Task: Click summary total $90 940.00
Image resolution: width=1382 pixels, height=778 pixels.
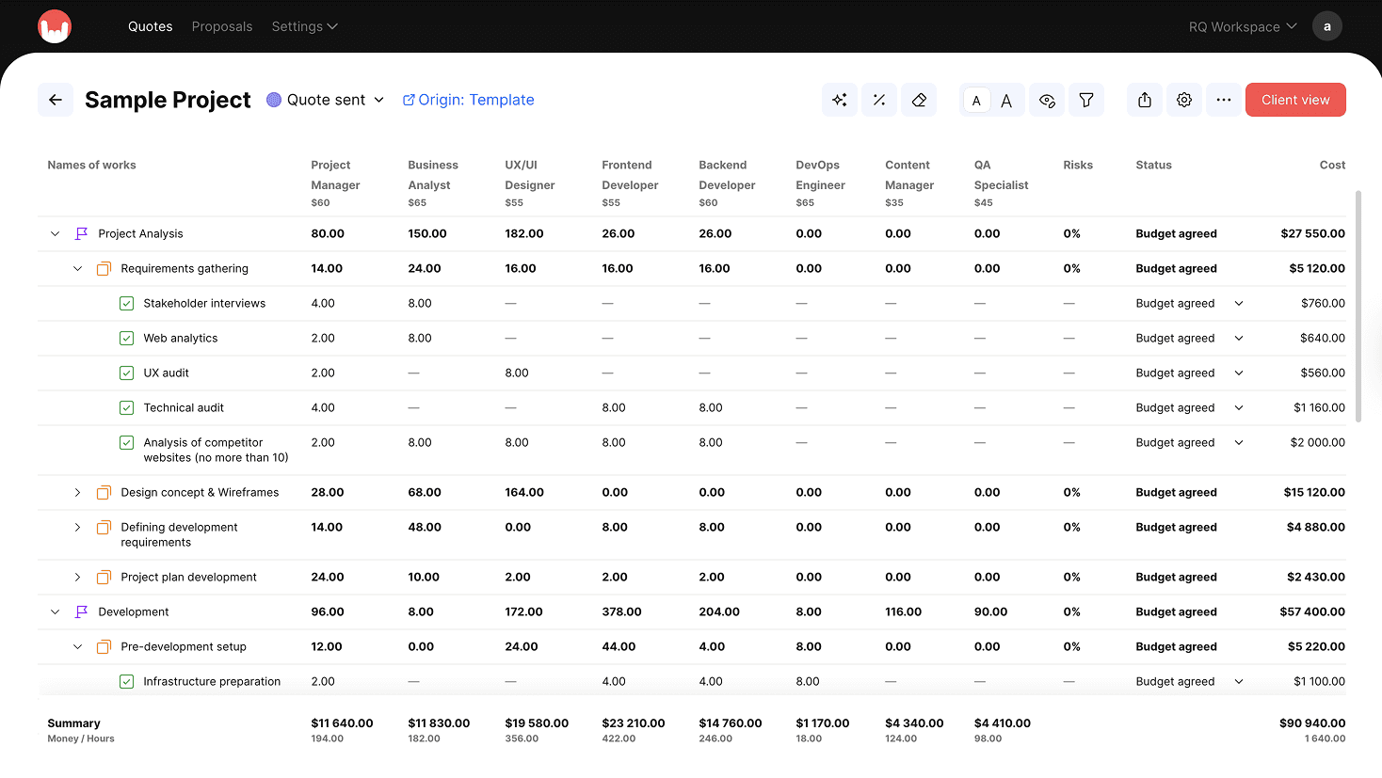Action: tap(1312, 723)
